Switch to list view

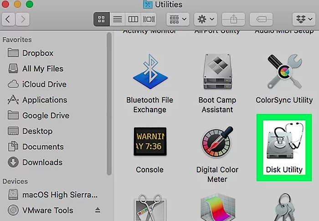click(118, 19)
